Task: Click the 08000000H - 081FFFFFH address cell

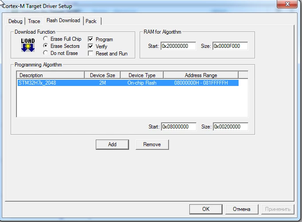Action: tap(201, 83)
